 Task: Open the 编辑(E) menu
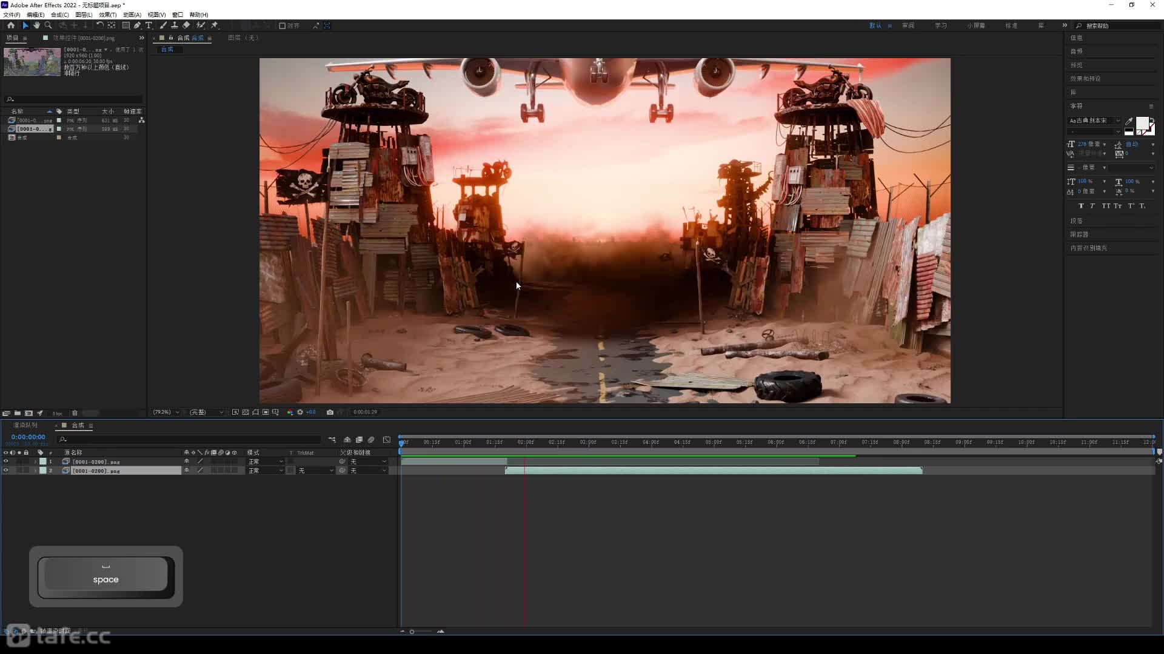(36, 15)
